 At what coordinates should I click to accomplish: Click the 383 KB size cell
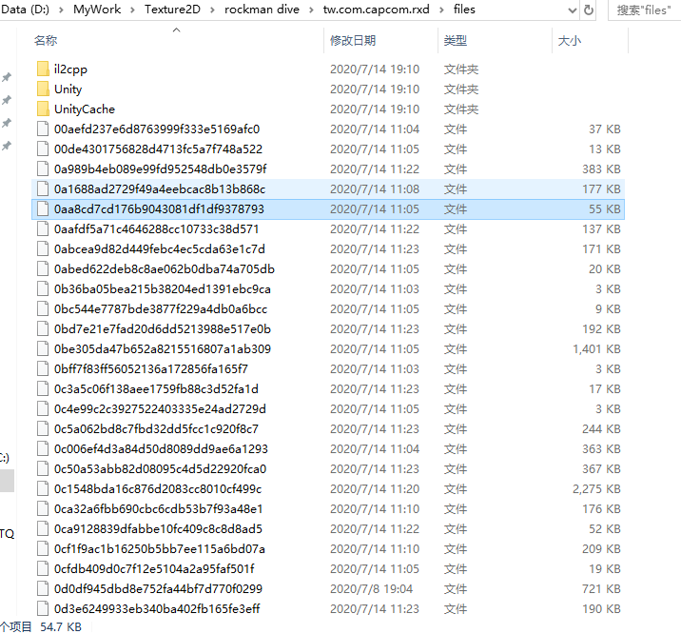pyautogui.click(x=601, y=168)
